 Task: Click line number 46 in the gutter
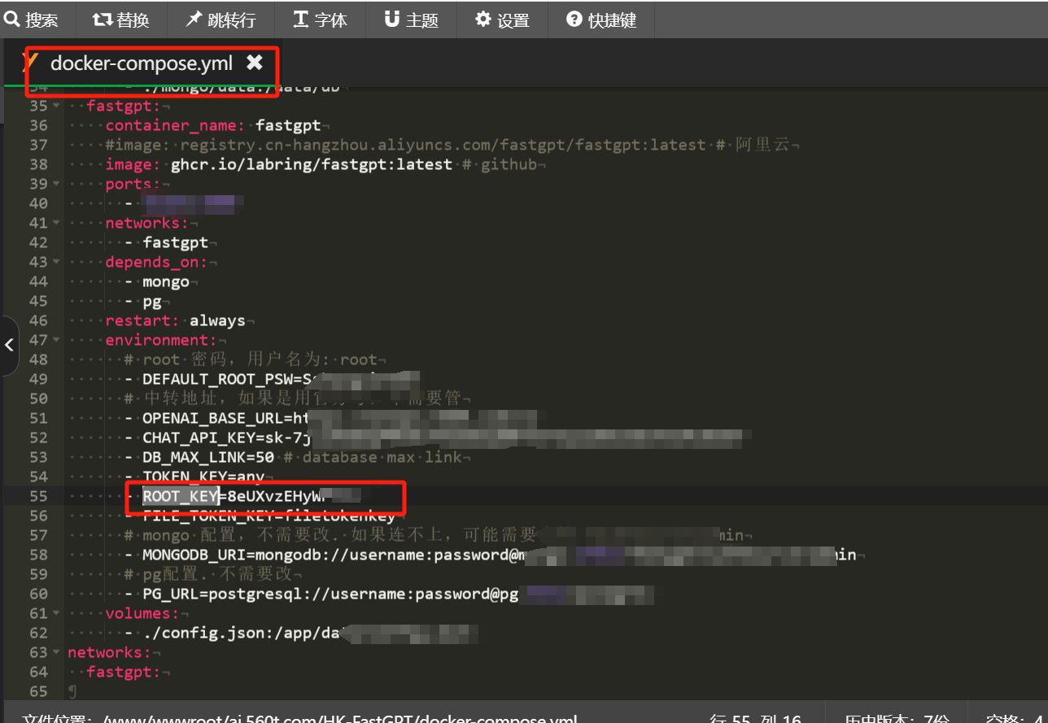38,320
